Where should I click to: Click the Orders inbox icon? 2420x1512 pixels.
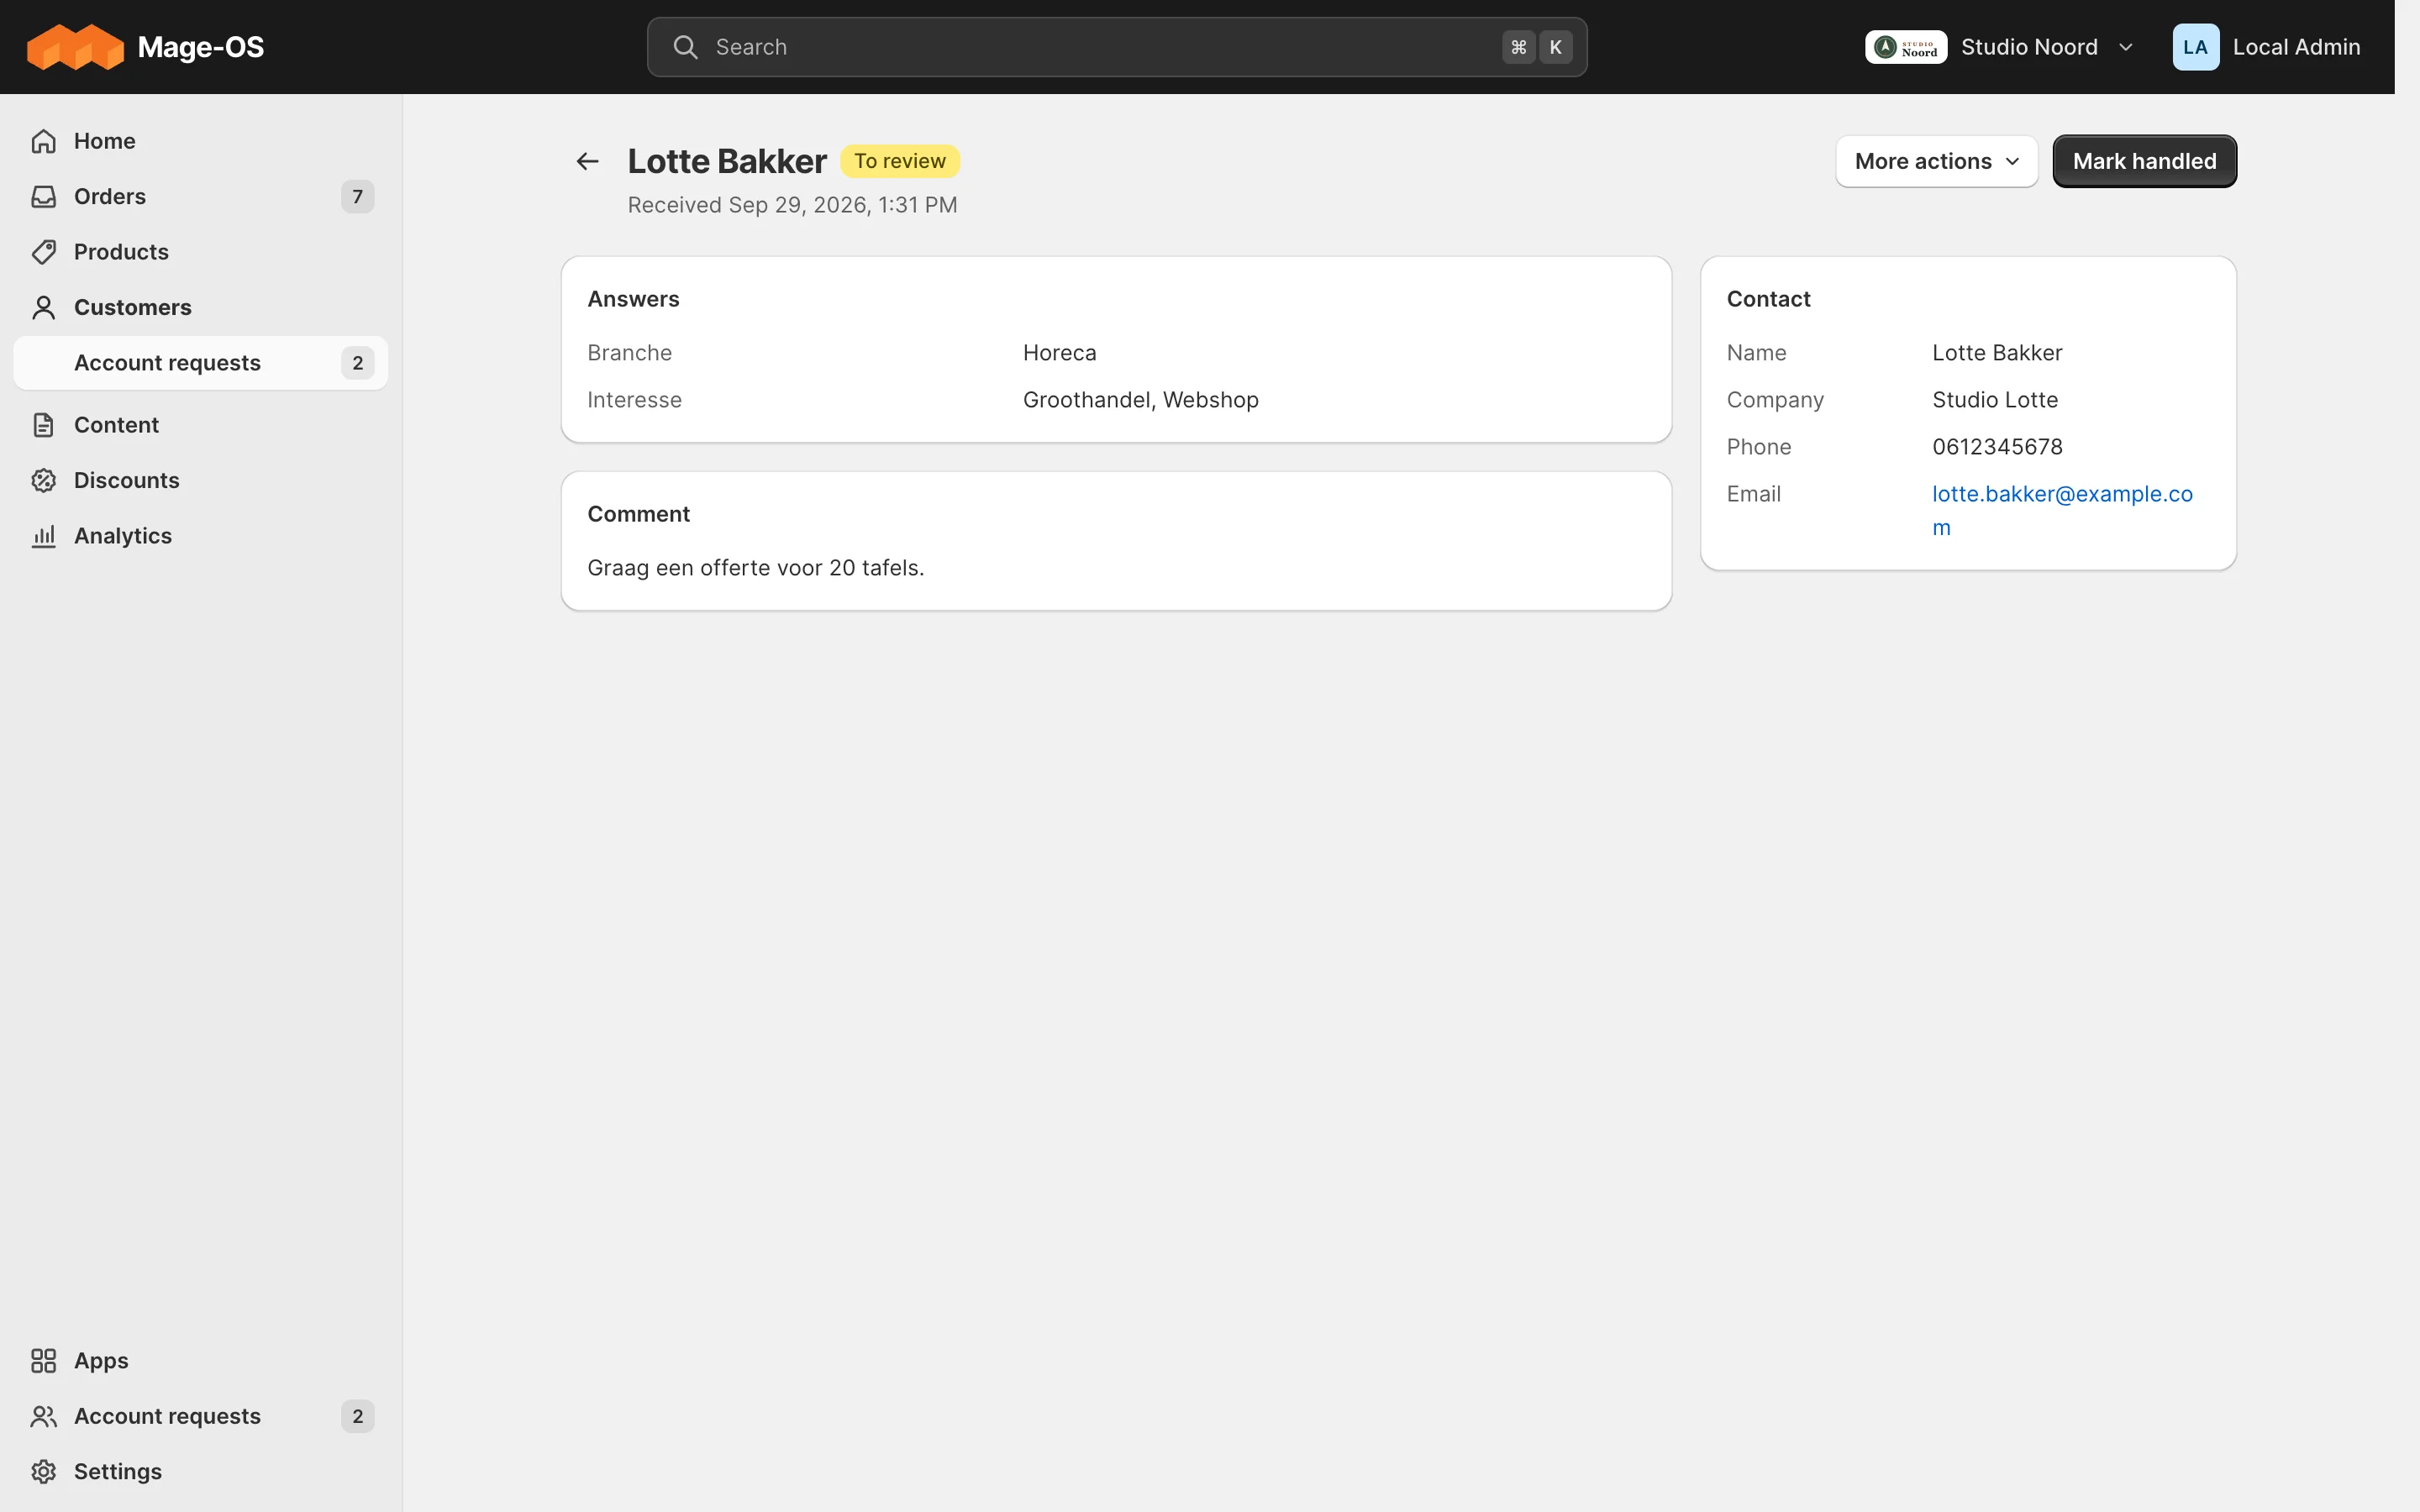43,196
